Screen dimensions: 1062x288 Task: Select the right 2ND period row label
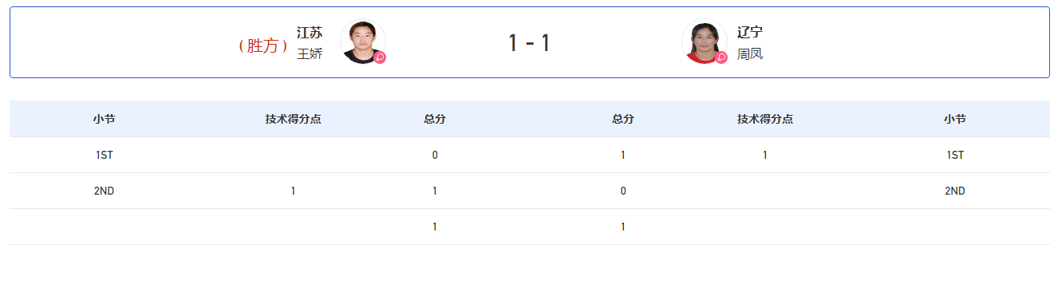click(955, 191)
